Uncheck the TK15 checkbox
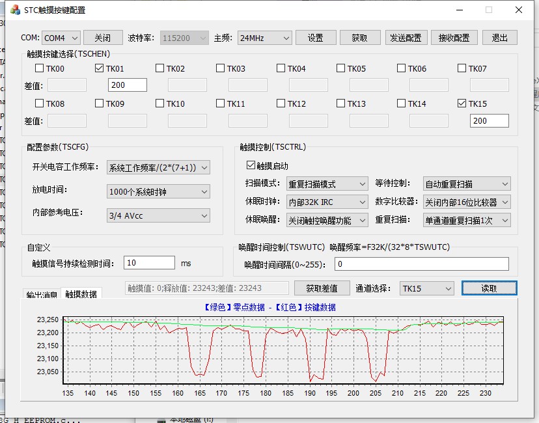539x423 pixels. (x=462, y=103)
